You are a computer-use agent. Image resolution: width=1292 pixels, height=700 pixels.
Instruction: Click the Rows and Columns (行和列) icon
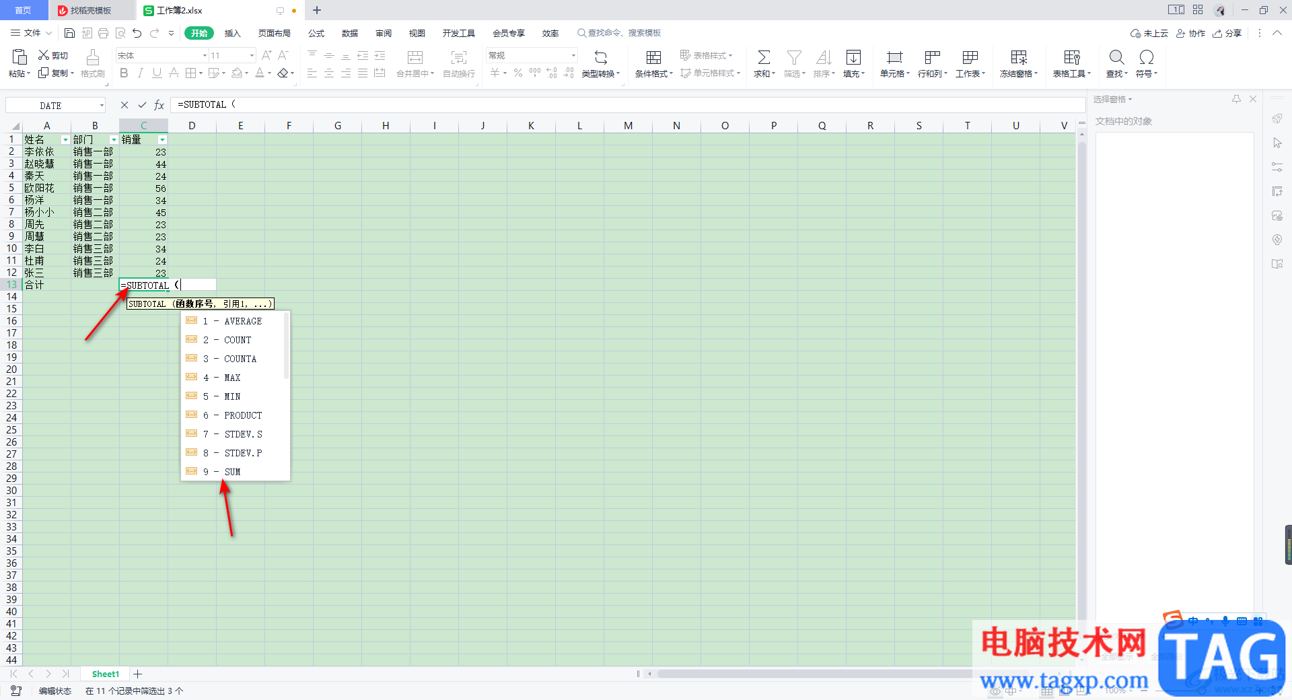coord(932,57)
